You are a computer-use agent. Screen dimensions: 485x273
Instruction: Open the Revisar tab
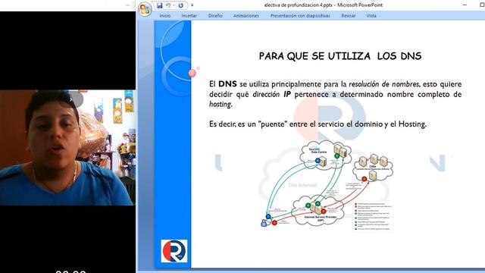pos(349,15)
